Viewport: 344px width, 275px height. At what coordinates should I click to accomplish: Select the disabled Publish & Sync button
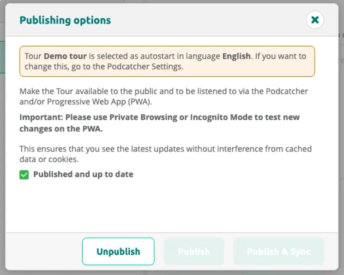pos(278,251)
